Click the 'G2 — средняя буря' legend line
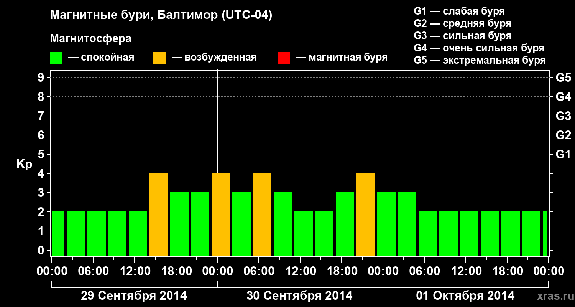Image resolution: width=575 pixels, height=307 pixels. coord(462,23)
